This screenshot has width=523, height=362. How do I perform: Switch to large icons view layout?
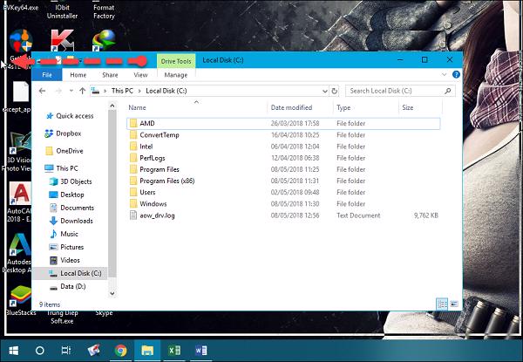tap(448, 305)
